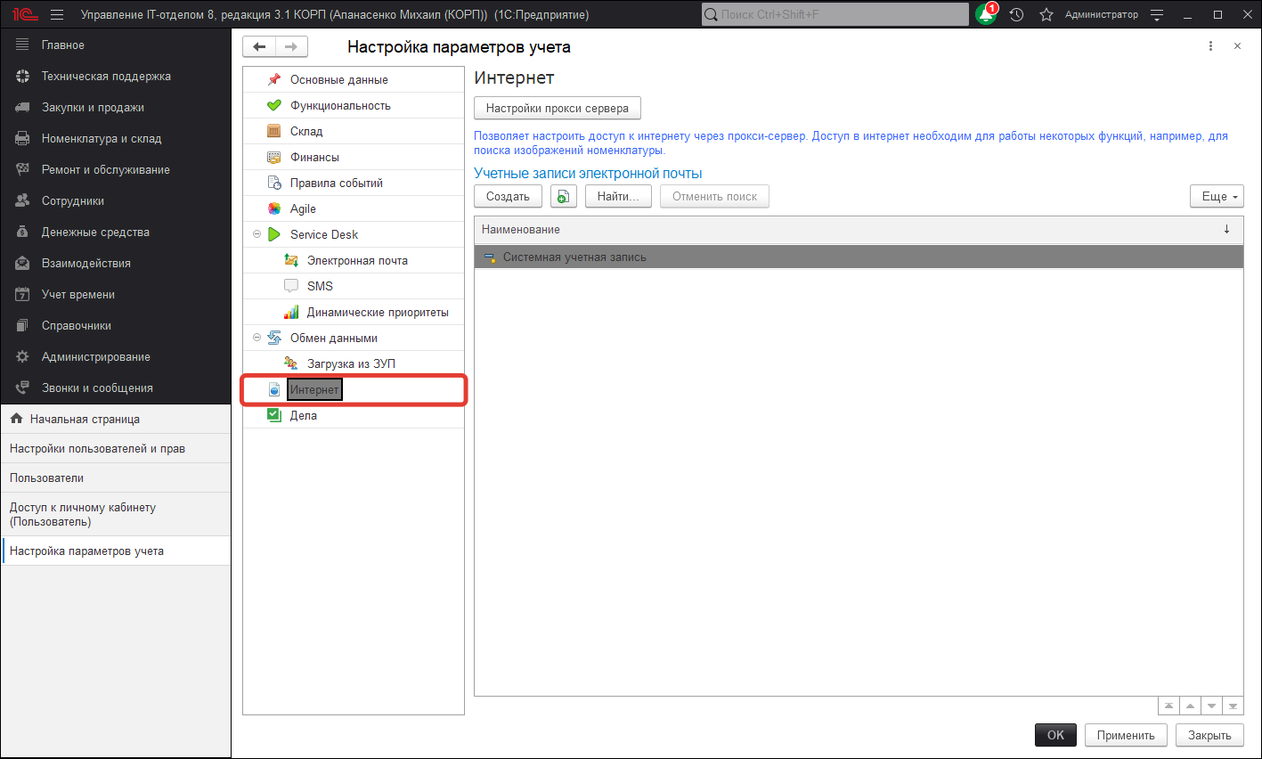Open Функциональность settings section
1262x759 pixels.
[x=340, y=105]
